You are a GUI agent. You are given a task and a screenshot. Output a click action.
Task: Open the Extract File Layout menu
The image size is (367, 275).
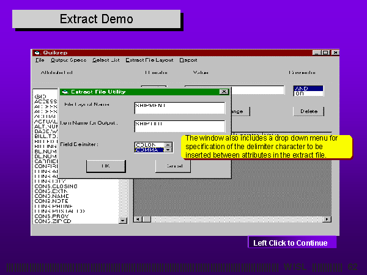[149, 60]
